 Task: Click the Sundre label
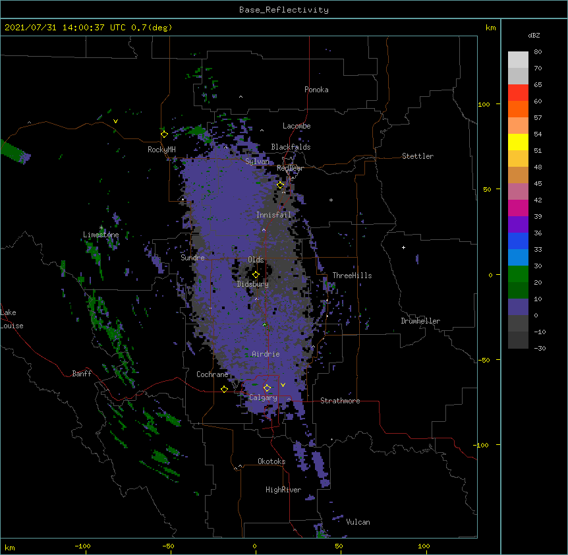click(x=192, y=258)
